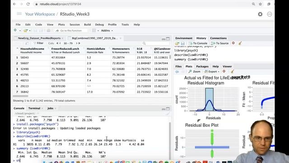289x163 pixels.
Task: Expand the panes layout dropdown arrow
Action: [98, 31]
